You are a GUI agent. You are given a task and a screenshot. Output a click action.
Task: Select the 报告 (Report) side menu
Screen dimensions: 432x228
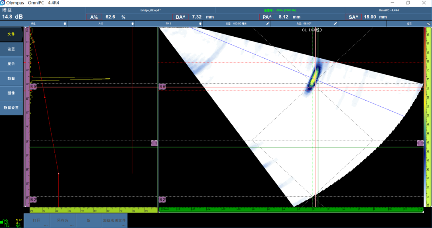click(11, 64)
